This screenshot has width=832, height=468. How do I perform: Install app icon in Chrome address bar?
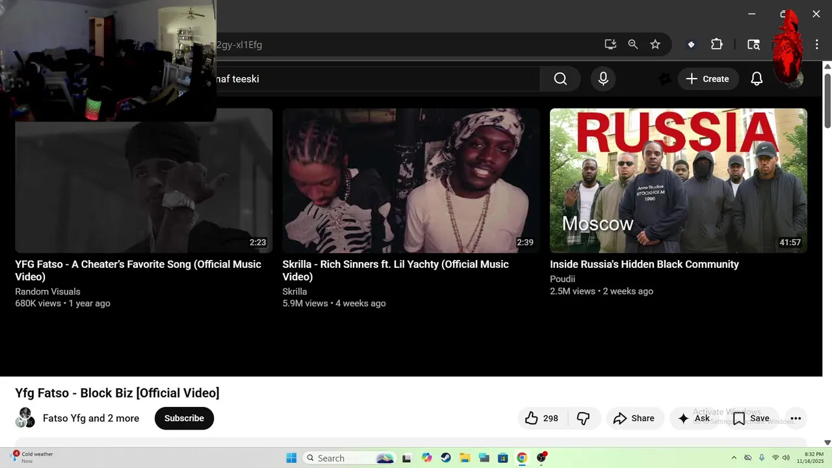(x=610, y=44)
